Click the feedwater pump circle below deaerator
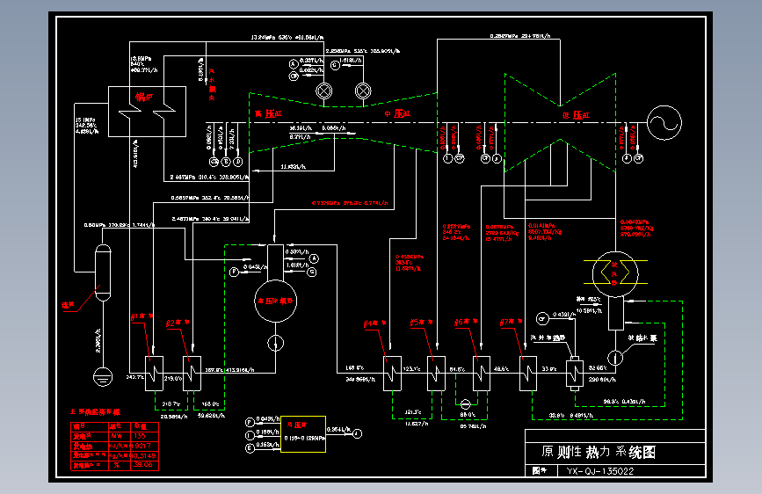 [x=276, y=344]
